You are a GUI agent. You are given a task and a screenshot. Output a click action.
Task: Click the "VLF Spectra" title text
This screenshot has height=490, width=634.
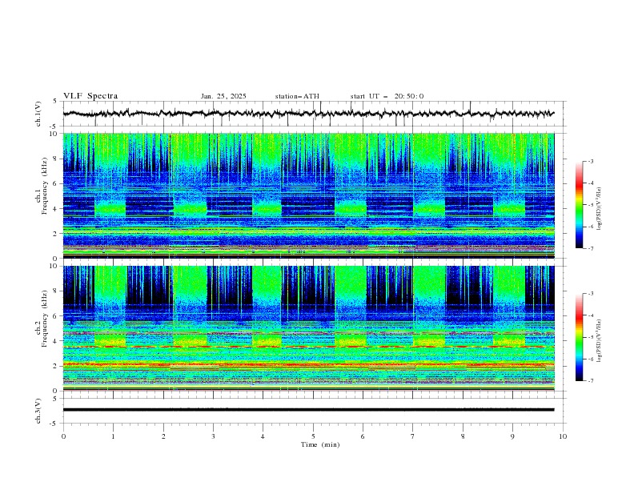click(x=90, y=96)
